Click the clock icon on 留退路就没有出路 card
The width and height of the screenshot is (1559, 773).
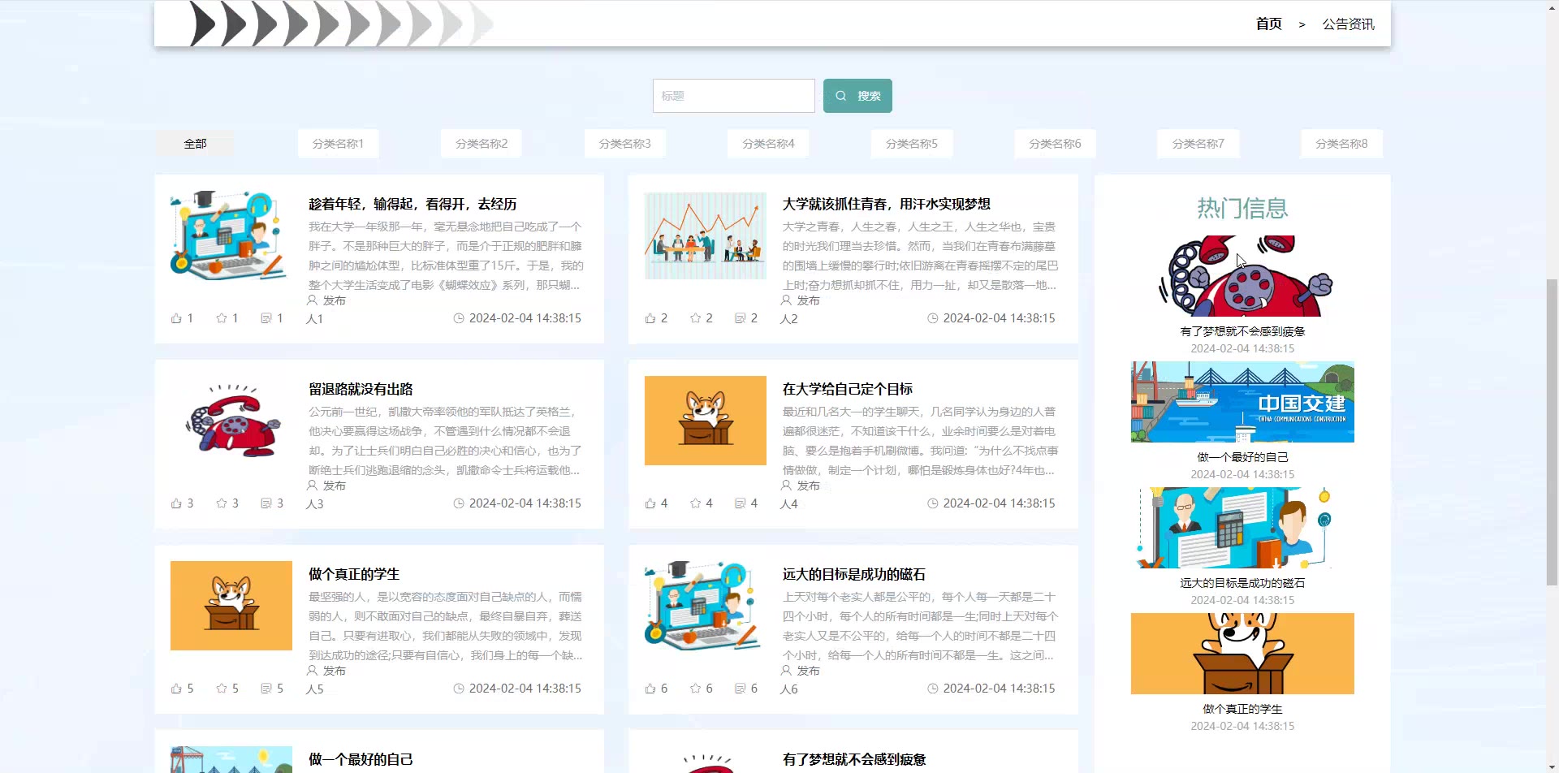[459, 503]
